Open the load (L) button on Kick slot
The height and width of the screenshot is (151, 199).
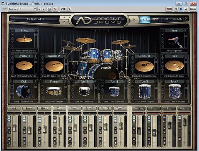point(12,82)
